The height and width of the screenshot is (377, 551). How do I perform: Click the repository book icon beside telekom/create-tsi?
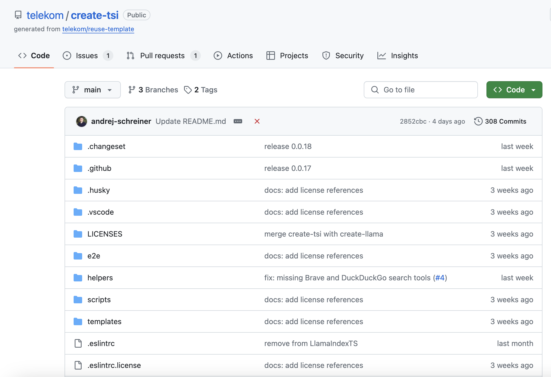pyautogui.click(x=18, y=15)
